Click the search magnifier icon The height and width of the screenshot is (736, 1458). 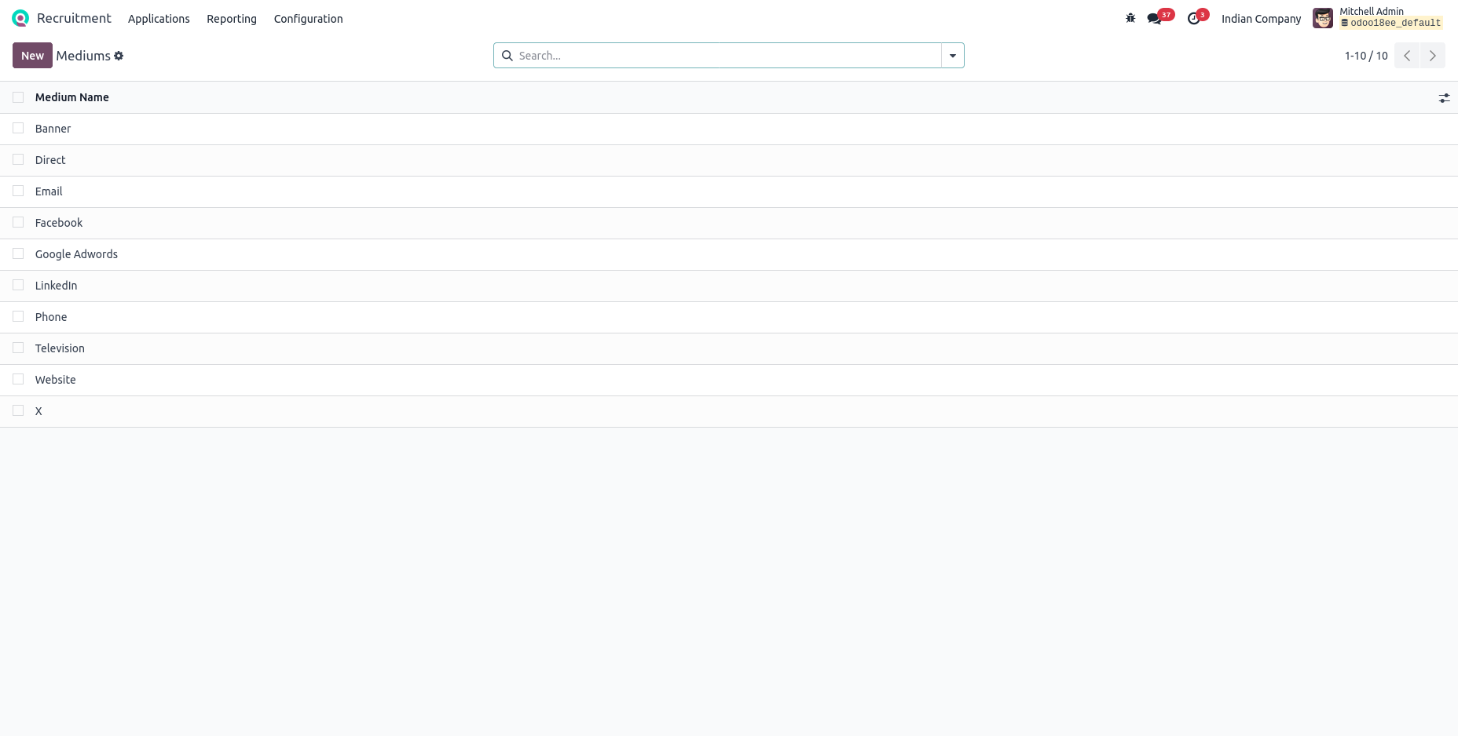[507, 56]
